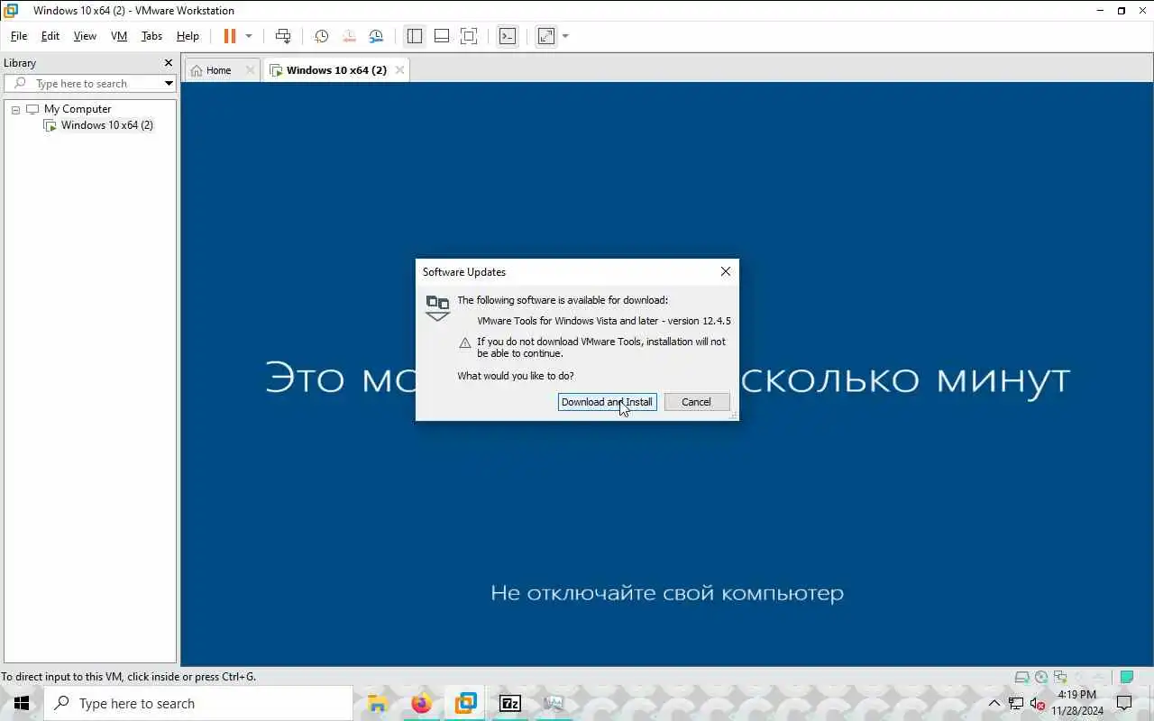Click the taskbar search box
The image size is (1154, 721).
[198, 703]
